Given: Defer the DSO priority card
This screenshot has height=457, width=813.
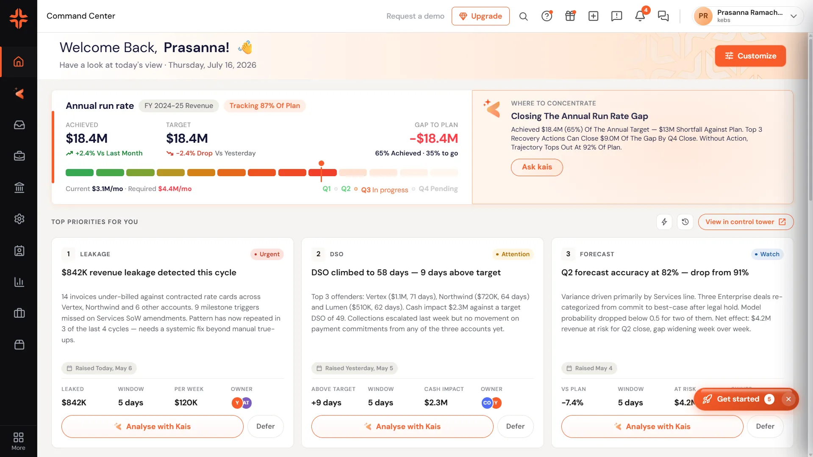Looking at the screenshot, I should (515, 427).
